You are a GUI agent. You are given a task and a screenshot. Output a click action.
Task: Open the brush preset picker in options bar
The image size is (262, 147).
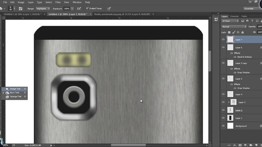12,9
